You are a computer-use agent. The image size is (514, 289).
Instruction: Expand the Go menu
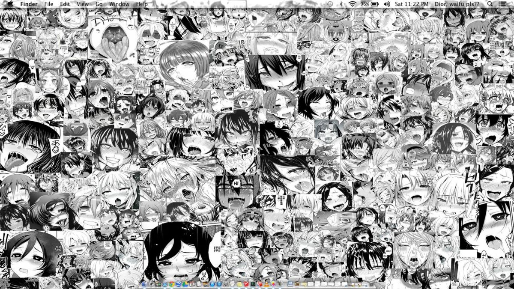point(99,4)
